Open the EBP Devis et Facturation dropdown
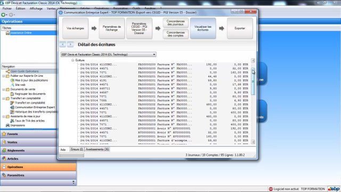Viewport: 341px width, 192px height. 108,54
